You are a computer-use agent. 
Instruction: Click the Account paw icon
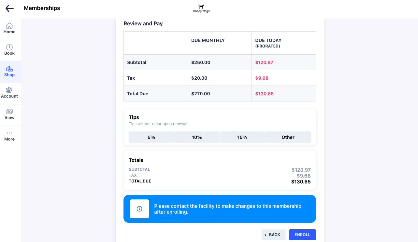click(x=9, y=90)
